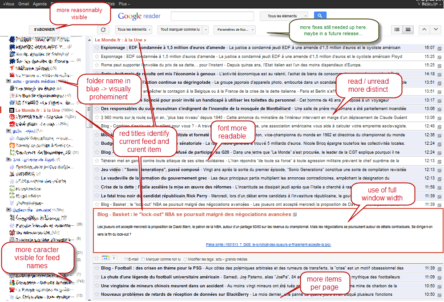Image resolution: width=444 pixels, height=302 pixels.
Task: Star the BlackBerry problems item
Action: click(97, 294)
